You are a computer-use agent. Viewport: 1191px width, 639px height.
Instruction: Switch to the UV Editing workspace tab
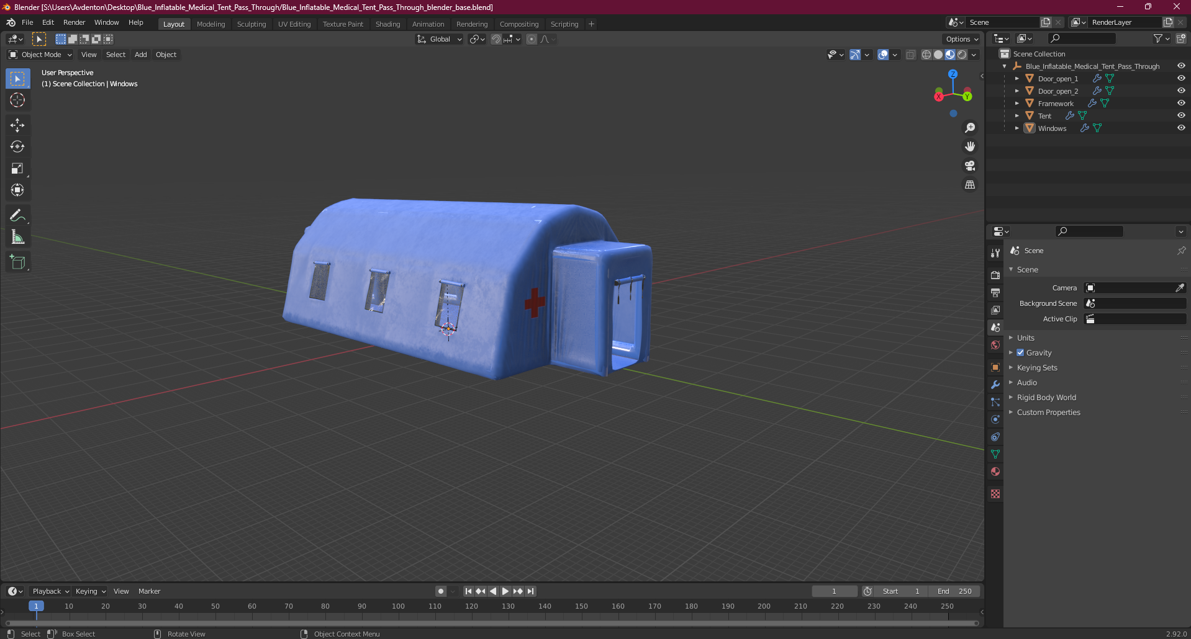294,24
